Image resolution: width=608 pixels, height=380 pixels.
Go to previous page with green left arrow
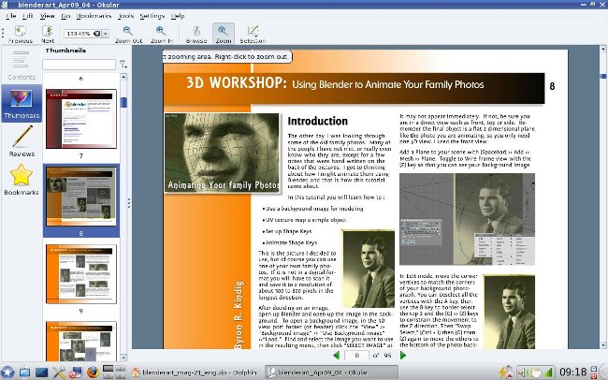click(x=337, y=355)
